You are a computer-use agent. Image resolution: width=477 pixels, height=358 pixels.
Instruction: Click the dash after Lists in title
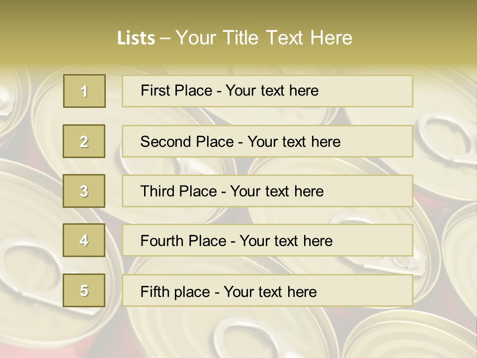pos(165,38)
